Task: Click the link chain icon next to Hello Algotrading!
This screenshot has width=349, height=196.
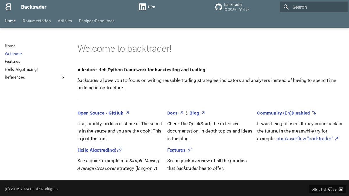Action: click(x=120, y=150)
